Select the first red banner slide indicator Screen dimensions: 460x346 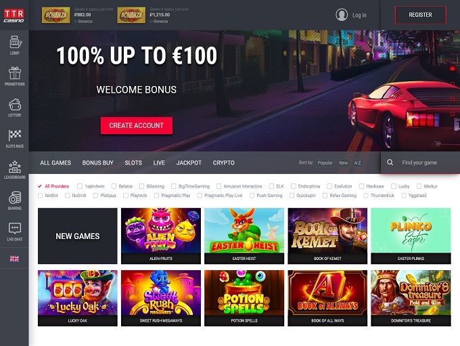[453, 68]
